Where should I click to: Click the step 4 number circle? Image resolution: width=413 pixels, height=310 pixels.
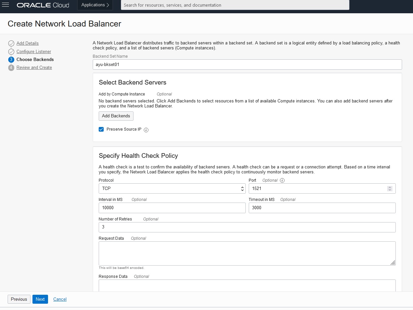[11, 68]
